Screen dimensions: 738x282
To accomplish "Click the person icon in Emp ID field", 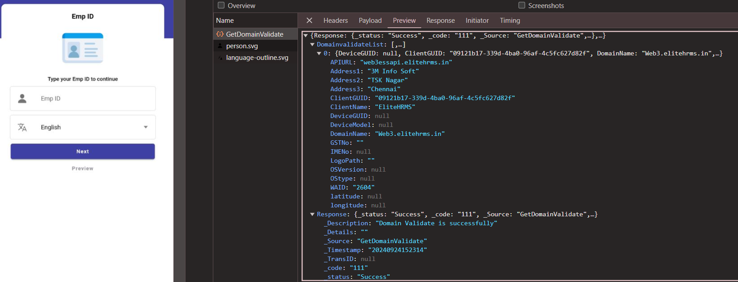I will [x=22, y=98].
